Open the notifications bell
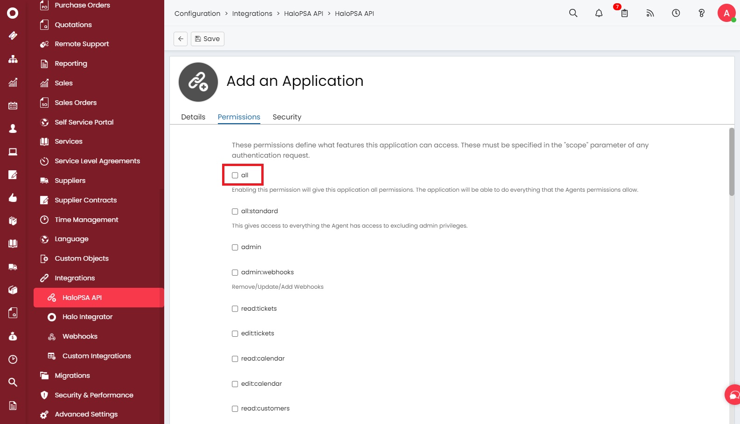 point(599,13)
